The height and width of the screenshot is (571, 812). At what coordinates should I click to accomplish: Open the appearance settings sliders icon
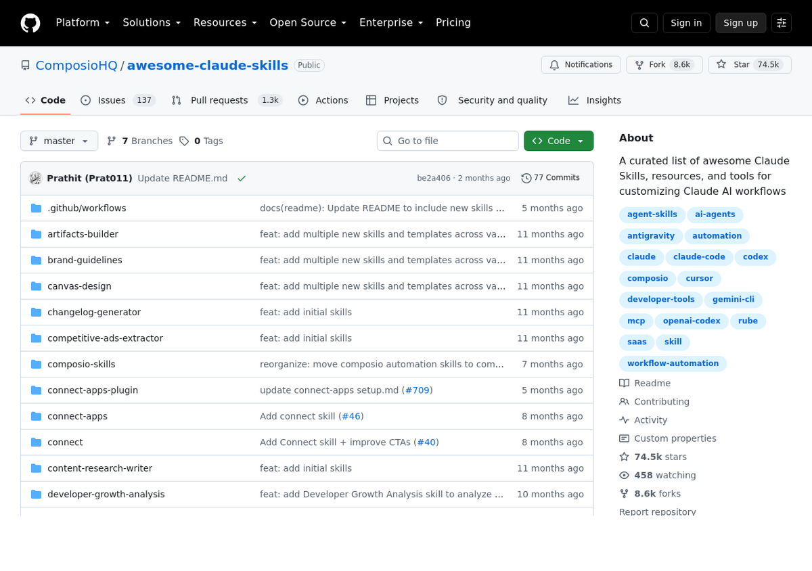782,23
